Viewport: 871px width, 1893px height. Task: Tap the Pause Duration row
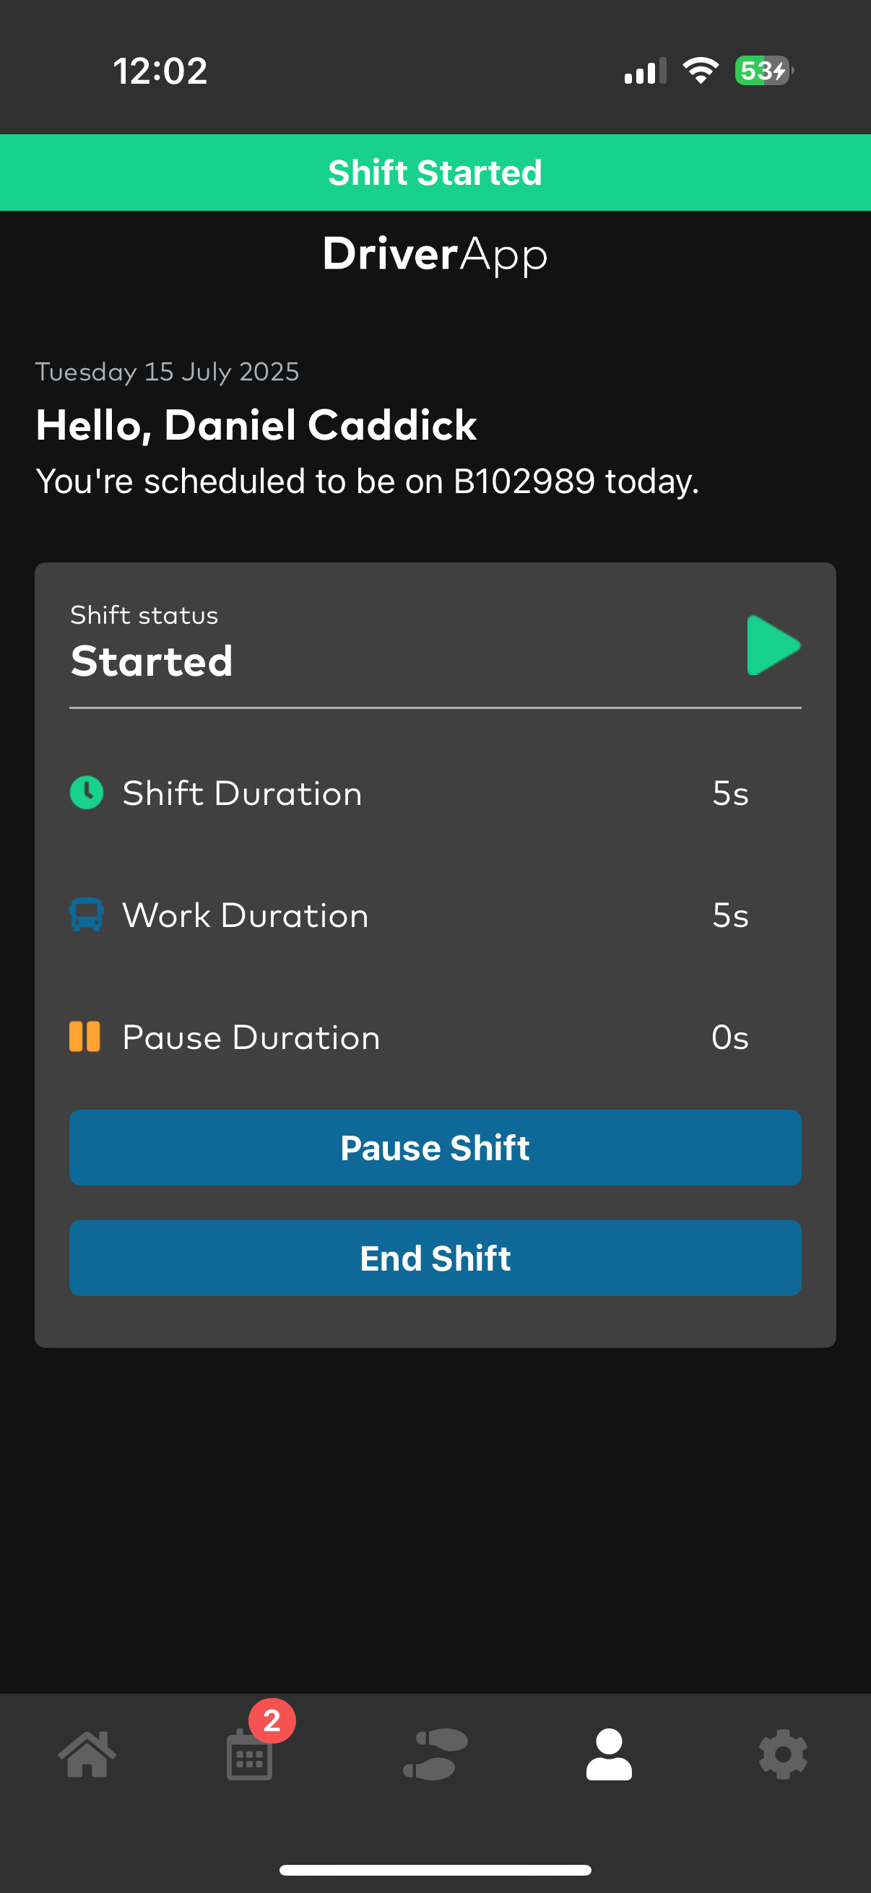[x=435, y=1037]
